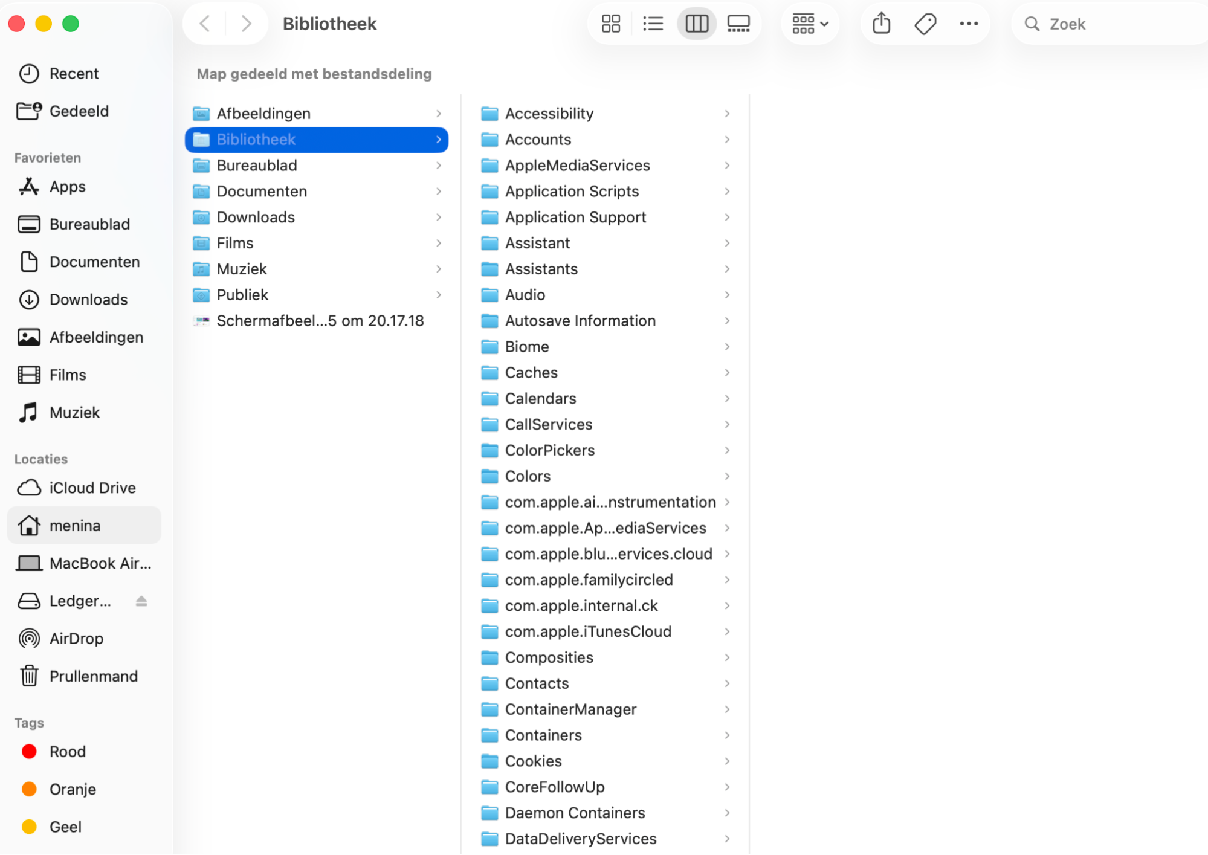Switch to icon view in the toolbar
The width and height of the screenshot is (1208, 855).
(x=610, y=24)
